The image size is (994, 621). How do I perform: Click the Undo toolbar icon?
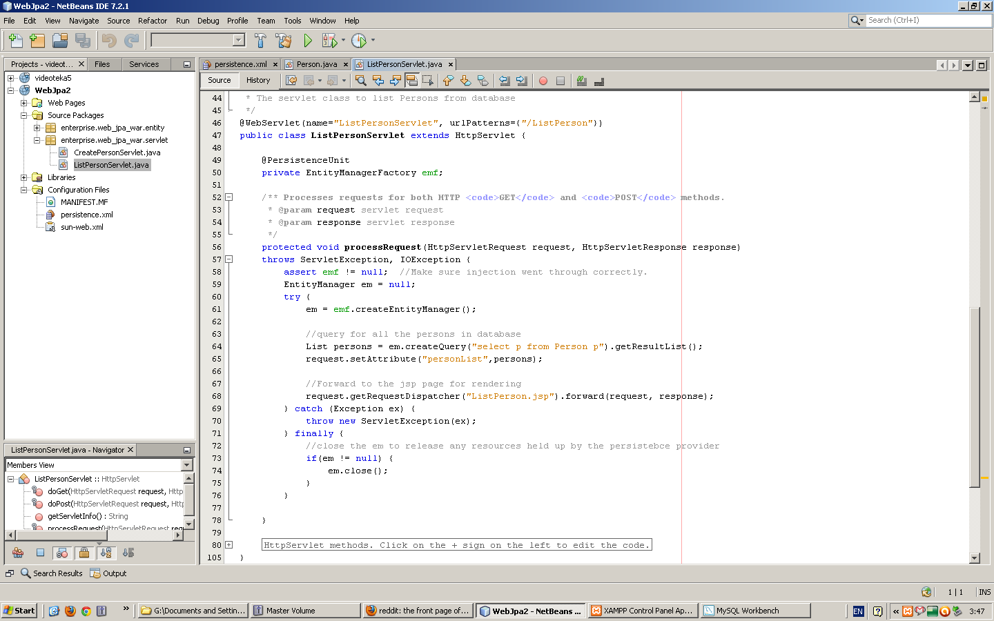109,41
